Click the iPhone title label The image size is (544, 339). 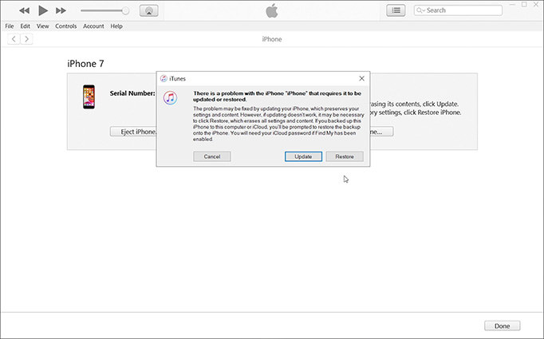coord(272,39)
